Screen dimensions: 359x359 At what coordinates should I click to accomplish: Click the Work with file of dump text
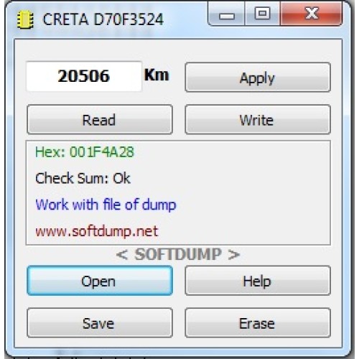[x=106, y=205]
